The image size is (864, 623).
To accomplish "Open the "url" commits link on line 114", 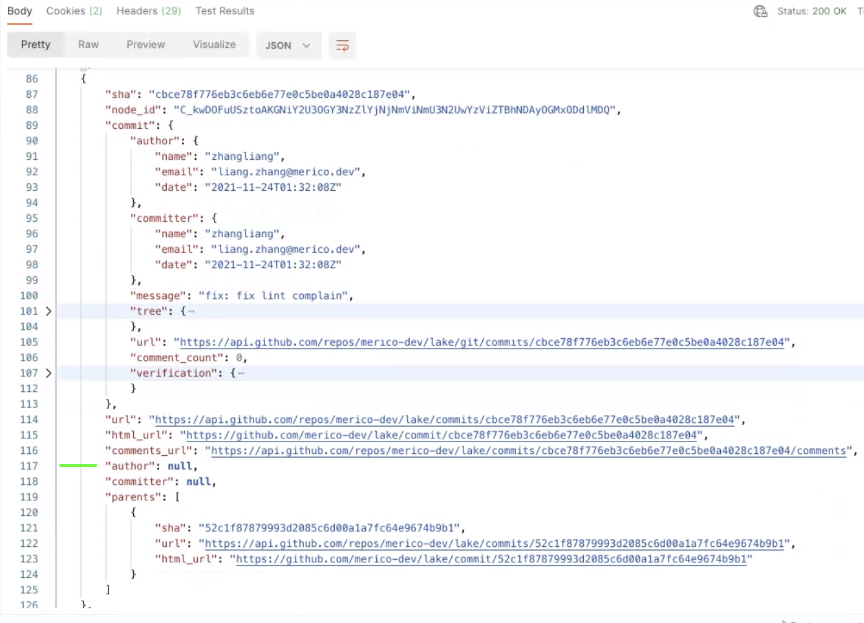I will (x=444, y=419).
